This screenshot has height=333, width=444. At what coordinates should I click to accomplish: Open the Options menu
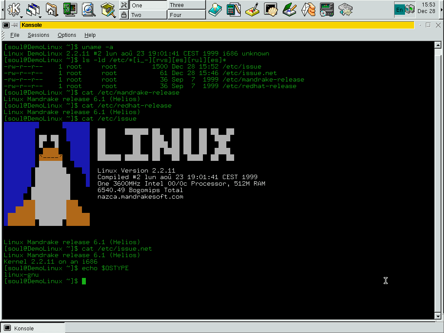tap(67, 35)
